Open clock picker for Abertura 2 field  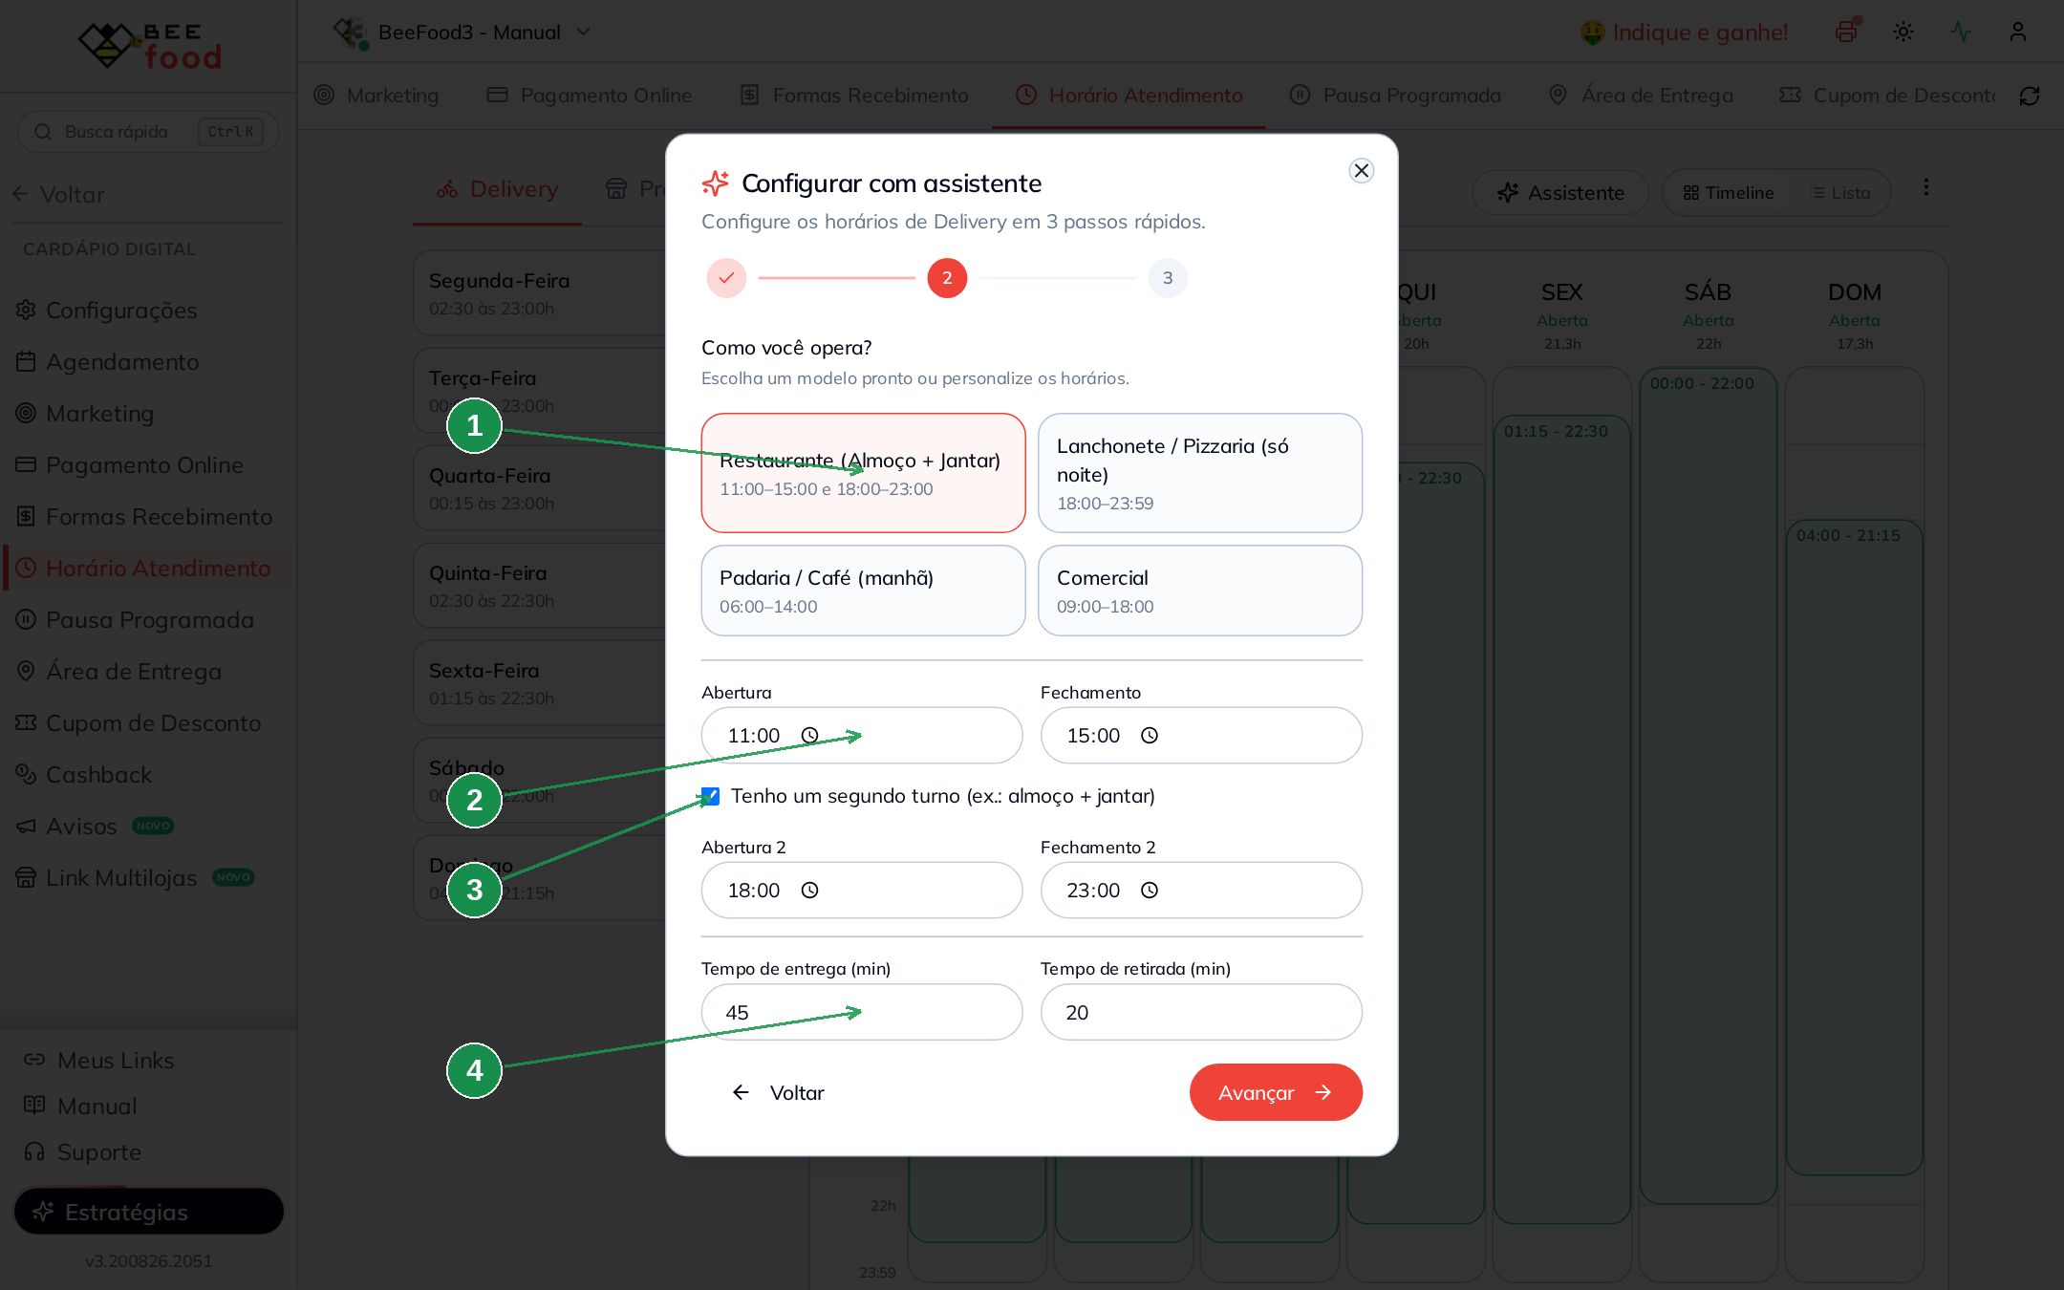coord(809,891)
